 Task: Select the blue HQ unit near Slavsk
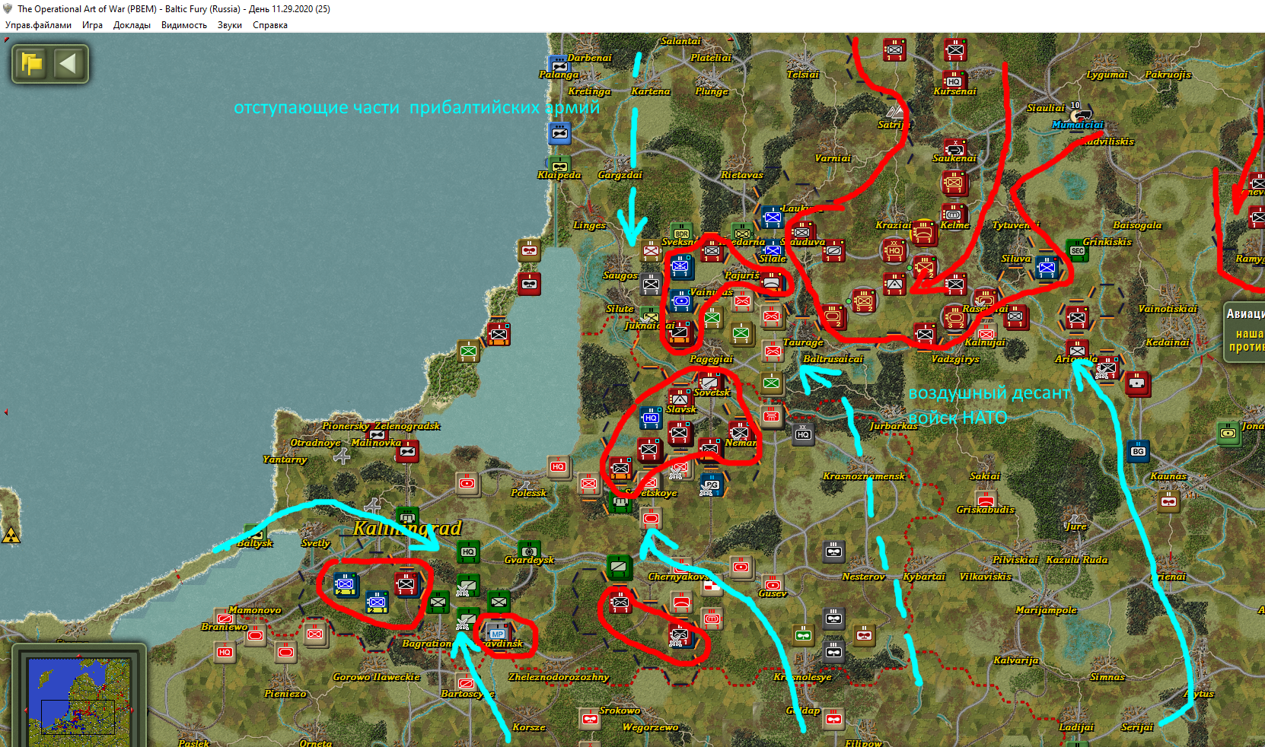click(651, 418)
